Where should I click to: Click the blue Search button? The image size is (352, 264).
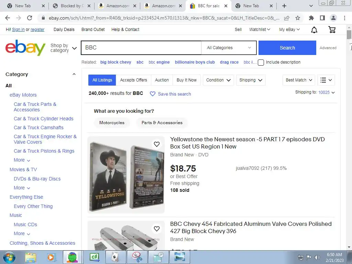pos(287,48)
